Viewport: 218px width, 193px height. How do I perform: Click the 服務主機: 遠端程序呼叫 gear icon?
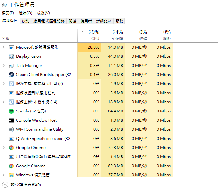coord(11,84)
